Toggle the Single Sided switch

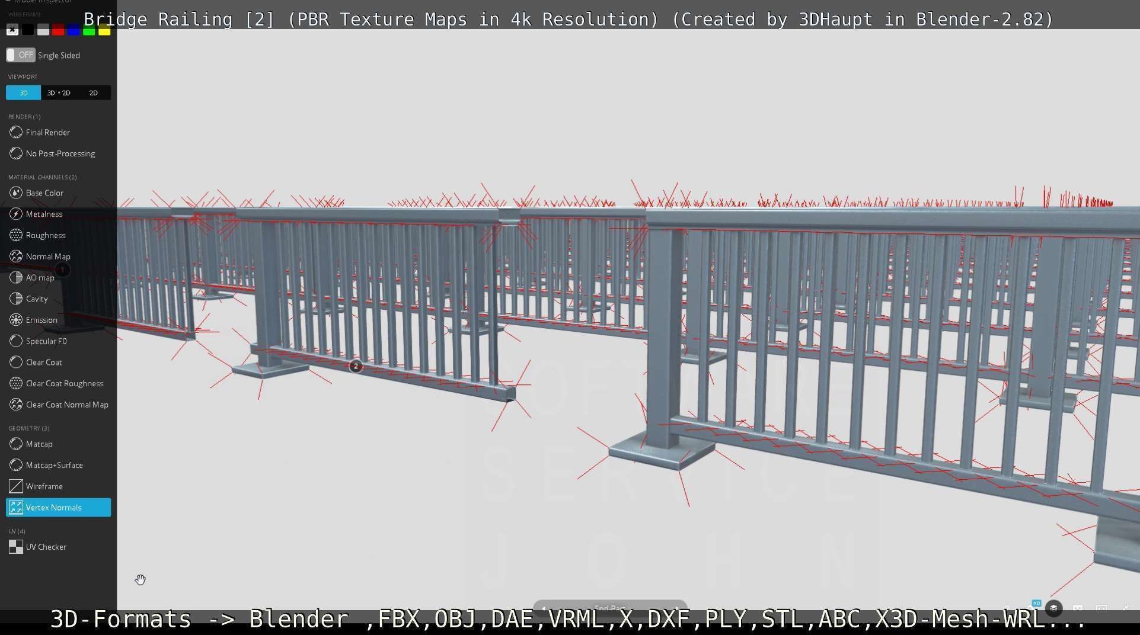[x=21, y=55]
